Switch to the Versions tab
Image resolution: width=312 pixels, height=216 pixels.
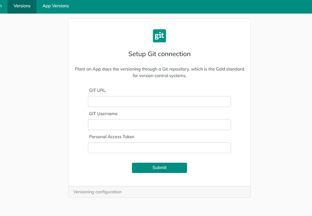coord(22,6)
